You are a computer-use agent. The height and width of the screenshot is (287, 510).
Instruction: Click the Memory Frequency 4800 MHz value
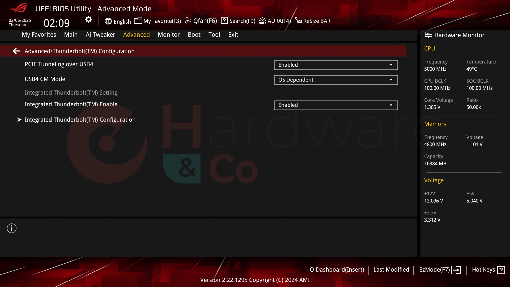[435, 144]
